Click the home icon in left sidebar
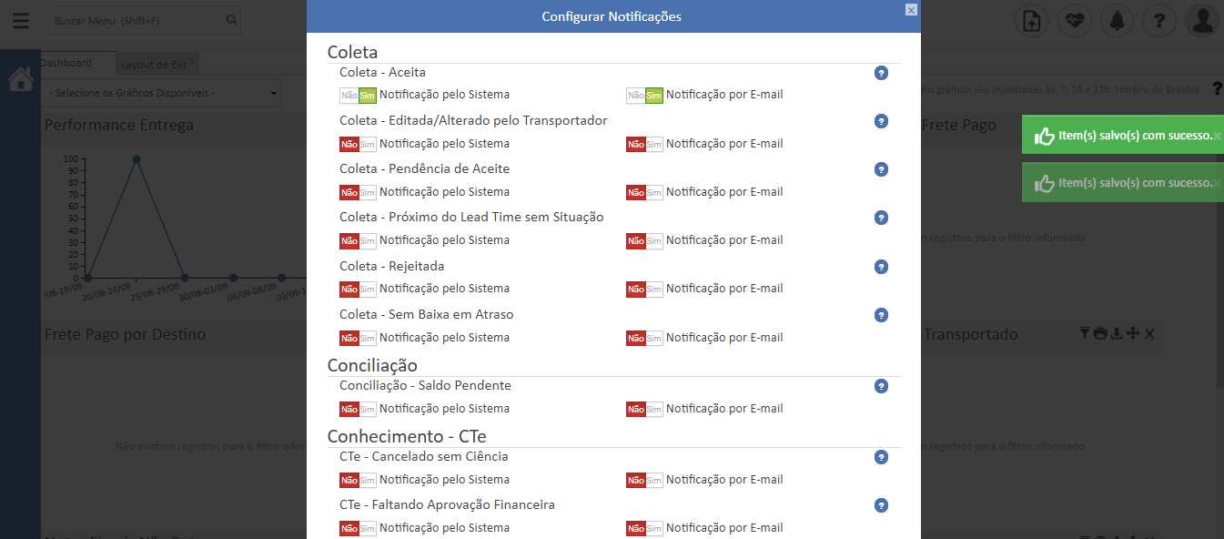This screenshot has height=539, width=1224. click(19, 77)
